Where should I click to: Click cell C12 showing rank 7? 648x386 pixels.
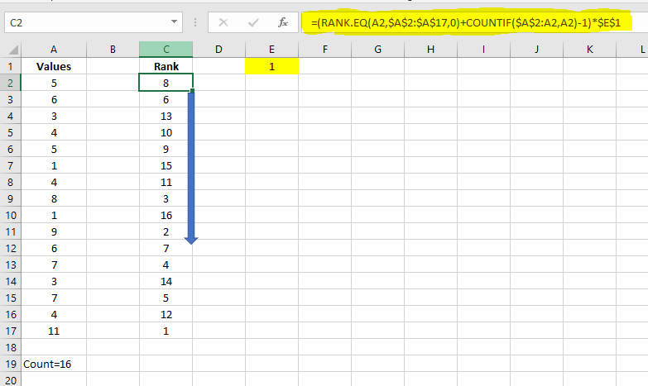pos(166,248)
